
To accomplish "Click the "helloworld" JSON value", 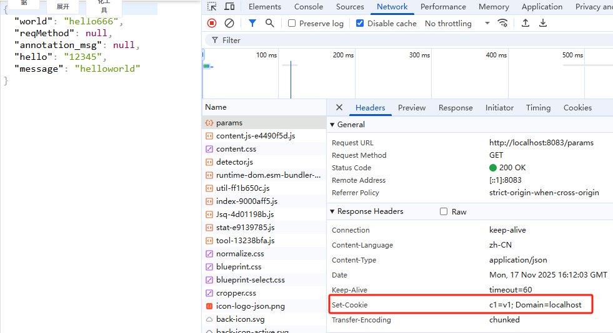I will [107, 69].
